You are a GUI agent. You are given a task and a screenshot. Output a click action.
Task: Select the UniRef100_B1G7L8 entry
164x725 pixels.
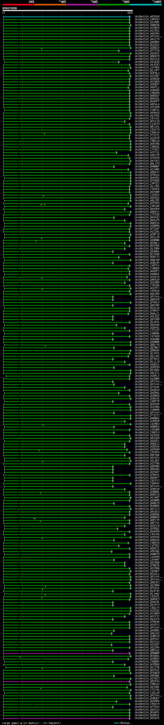(x=147, y=59)
